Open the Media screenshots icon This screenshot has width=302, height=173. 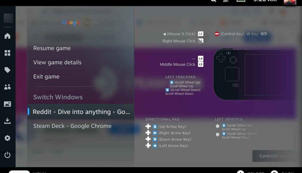click(x=7, y=104)
